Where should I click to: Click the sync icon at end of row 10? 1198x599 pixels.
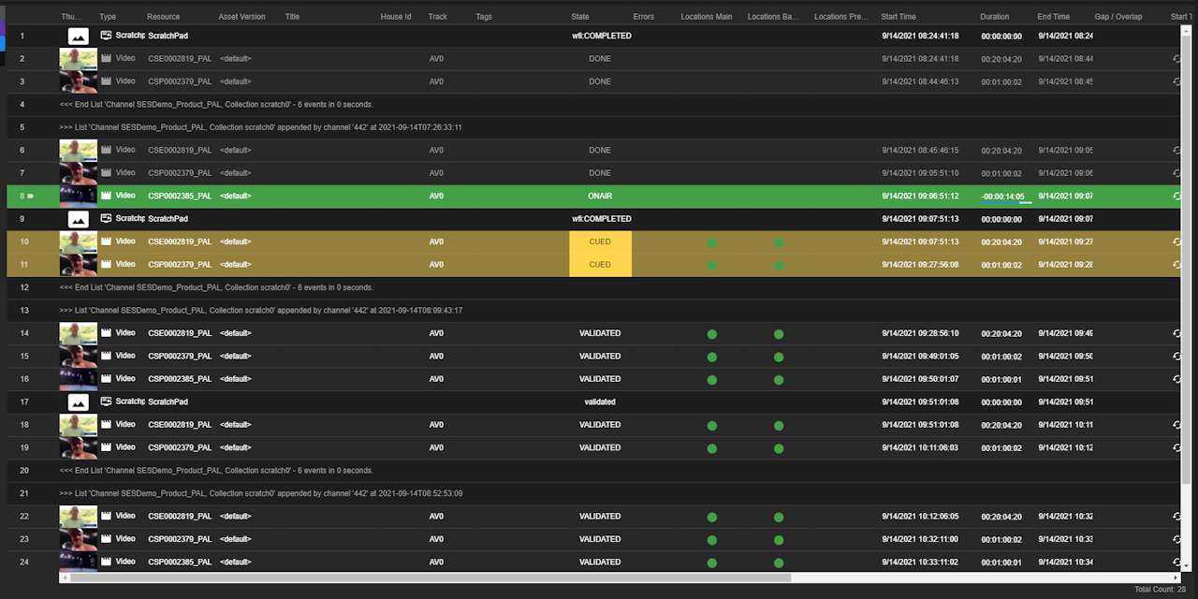[1176, 241]
